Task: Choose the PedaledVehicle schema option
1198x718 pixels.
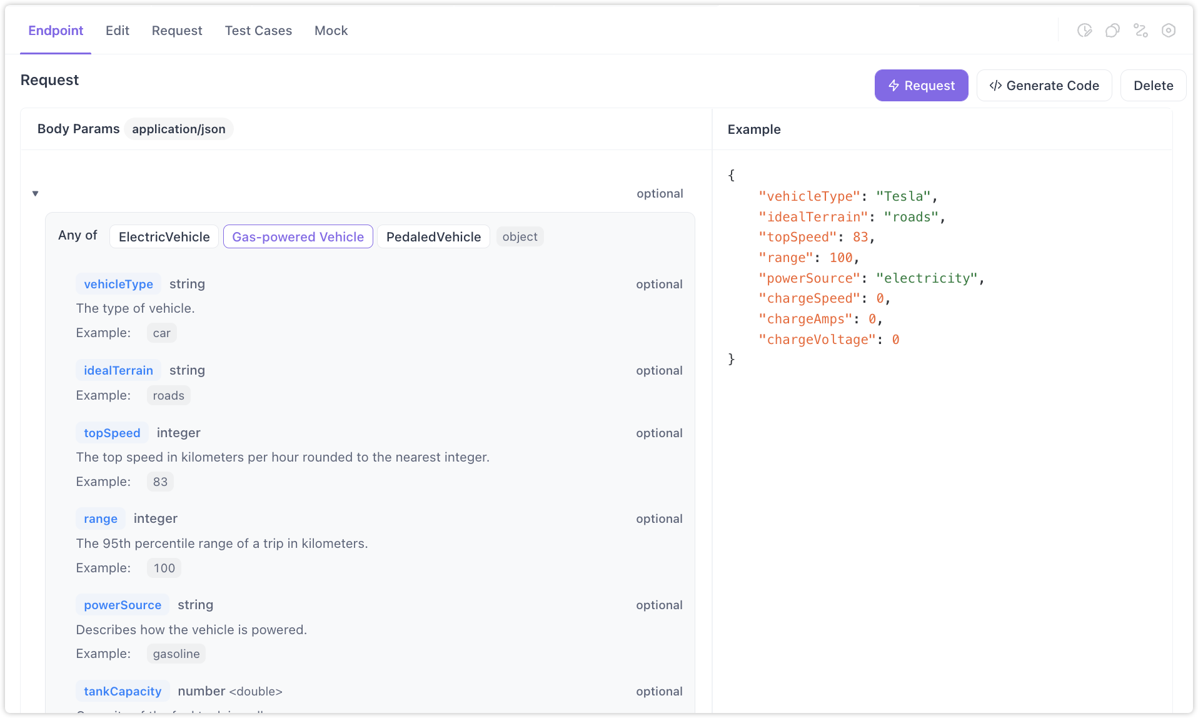Action: pyautogui.click(x=433, y=237)
